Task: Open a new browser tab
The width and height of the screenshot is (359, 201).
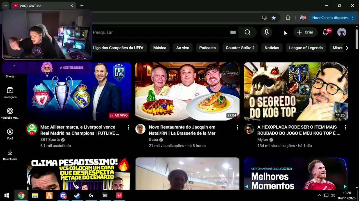Action: tap(82, 6)
